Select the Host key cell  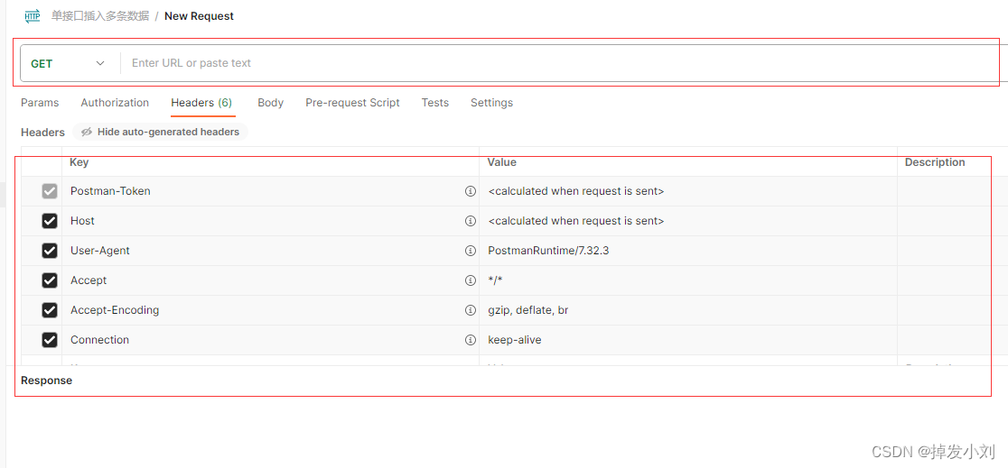coord(270,221)
